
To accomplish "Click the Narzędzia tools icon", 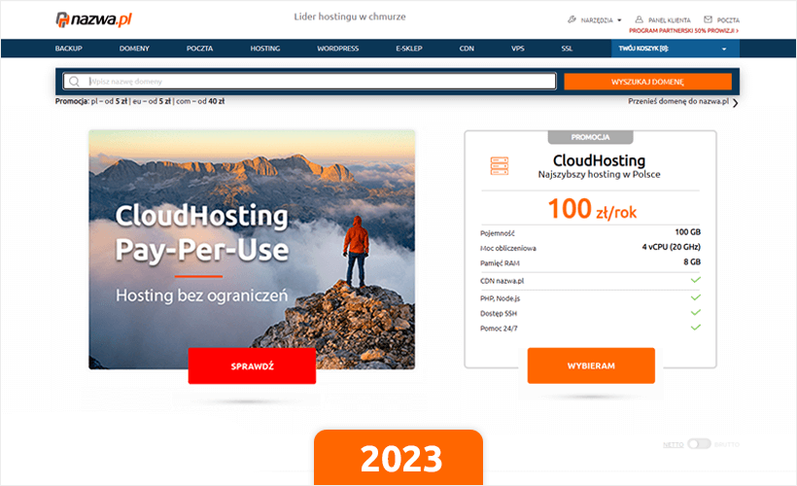I will (x=572, y=19).
